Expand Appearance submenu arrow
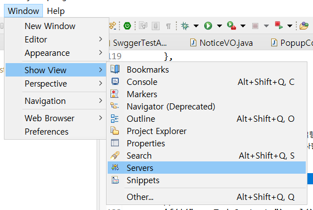 point(100,52)
